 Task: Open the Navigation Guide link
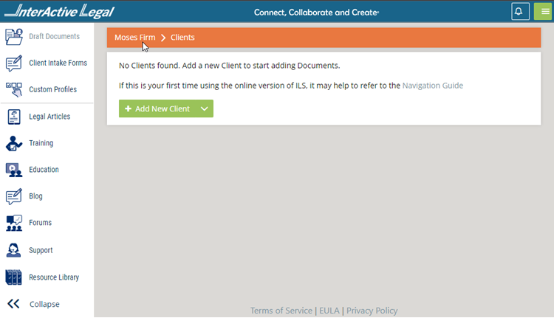click(x=432, y=86)
